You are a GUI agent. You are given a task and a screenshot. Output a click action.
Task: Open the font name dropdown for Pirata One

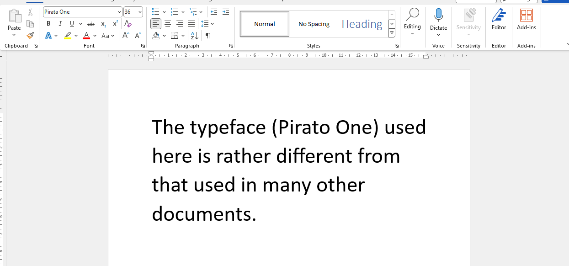tap(119, 12)
